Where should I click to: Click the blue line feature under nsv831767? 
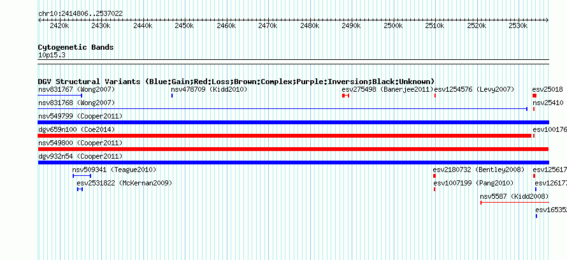pos(60,96)
